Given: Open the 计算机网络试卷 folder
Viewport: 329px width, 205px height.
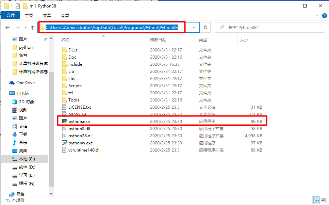Looking at the screenshot, I should click(33, 72).
